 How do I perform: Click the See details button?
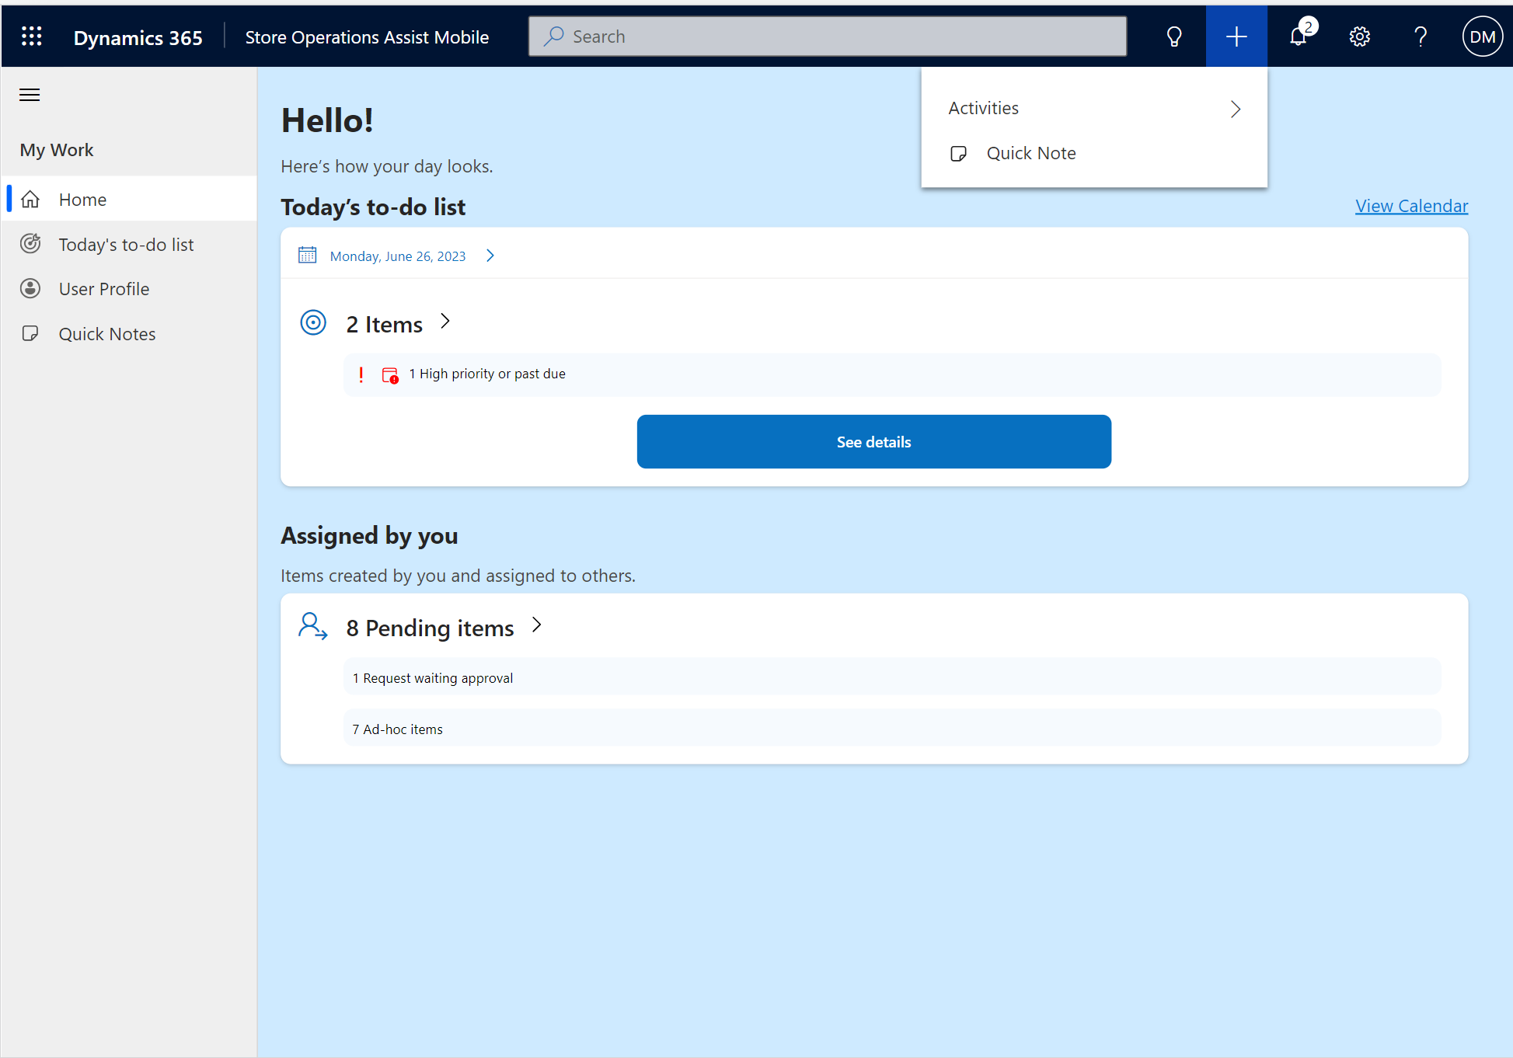[873, 441]
